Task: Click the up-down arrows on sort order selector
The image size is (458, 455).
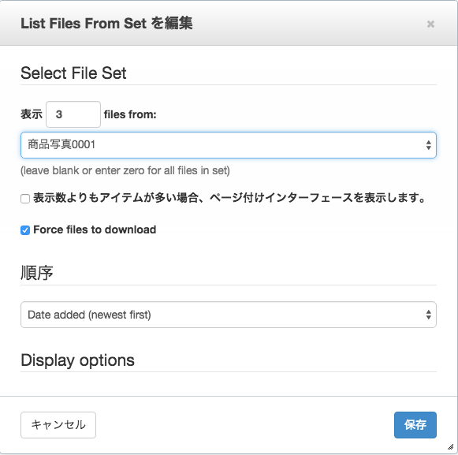Action: (x=428, y=315)
